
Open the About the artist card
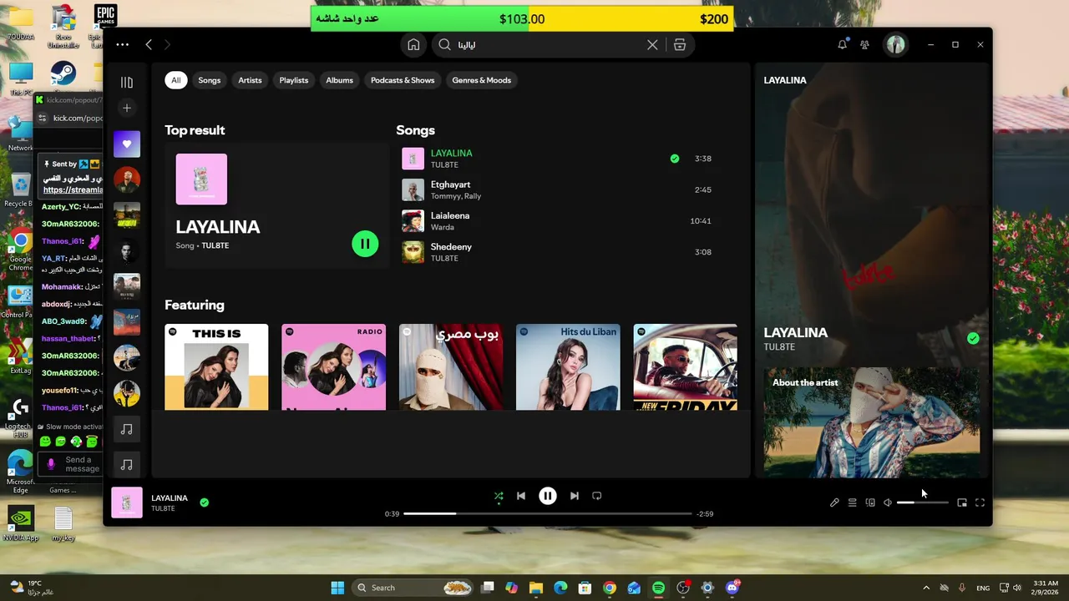(872, 422)
